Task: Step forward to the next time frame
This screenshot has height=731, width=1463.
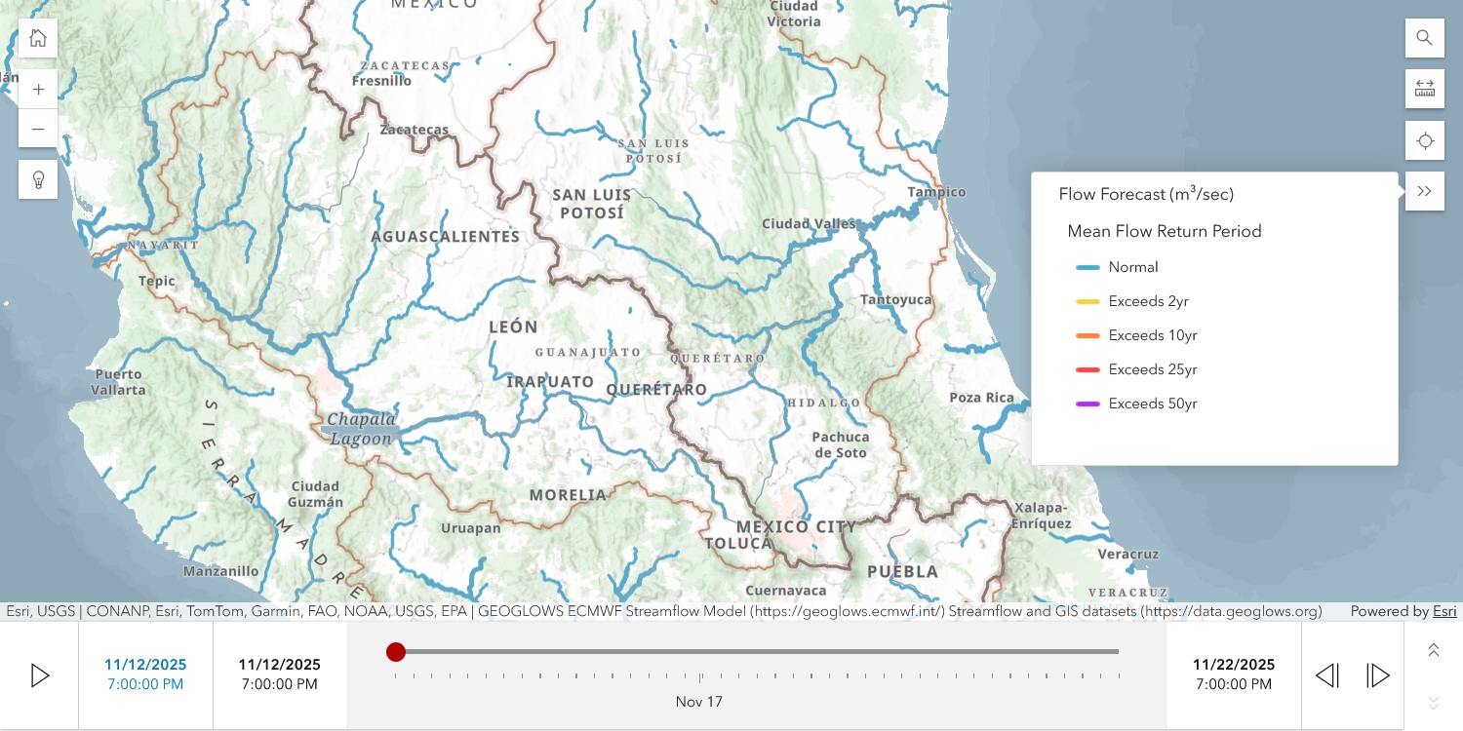Action: 1377,675
